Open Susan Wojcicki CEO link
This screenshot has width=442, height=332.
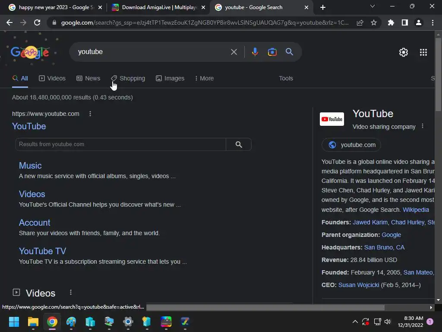tap(359, 285)
